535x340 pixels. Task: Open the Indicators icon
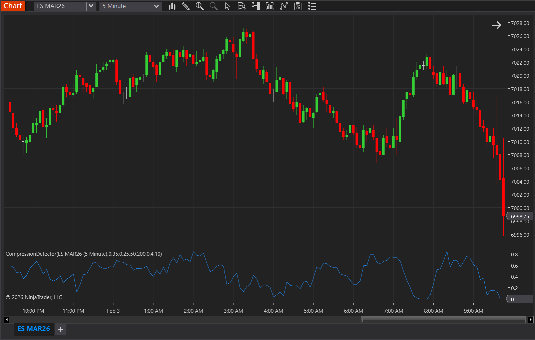pos(270,6)
